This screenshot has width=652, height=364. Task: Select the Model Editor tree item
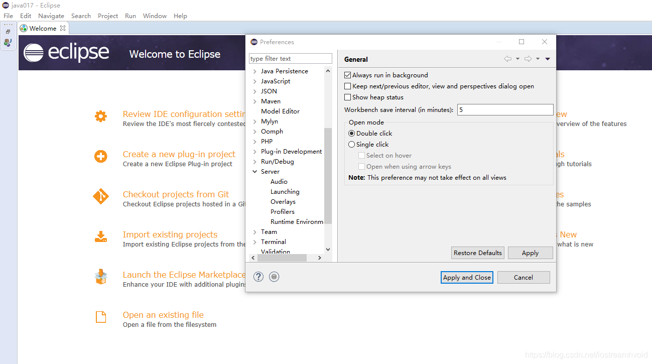280,111
